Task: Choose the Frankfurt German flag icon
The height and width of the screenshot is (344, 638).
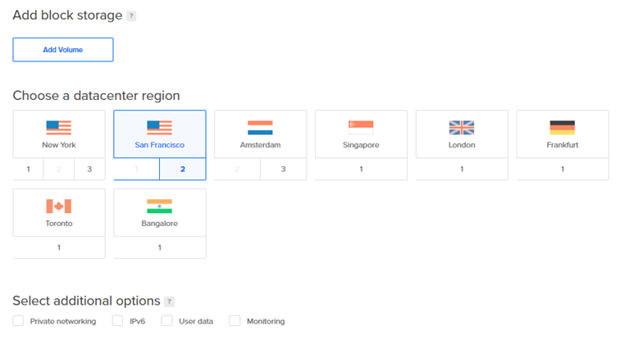Action: [x=563, y=128]
